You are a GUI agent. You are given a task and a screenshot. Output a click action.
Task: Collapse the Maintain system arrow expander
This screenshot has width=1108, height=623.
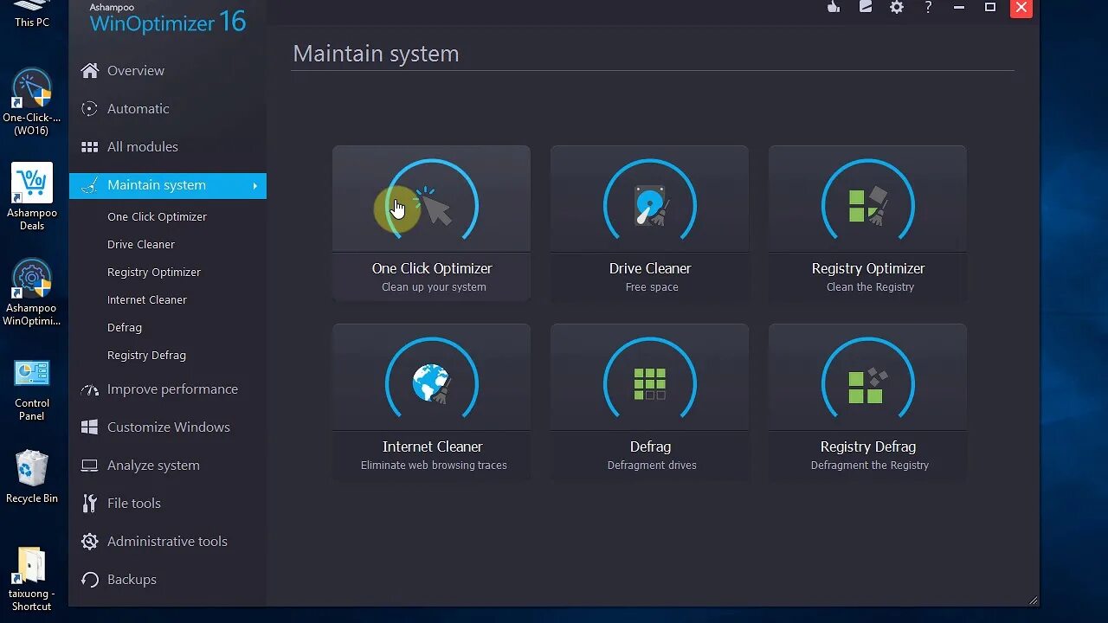tap(255, 186)
